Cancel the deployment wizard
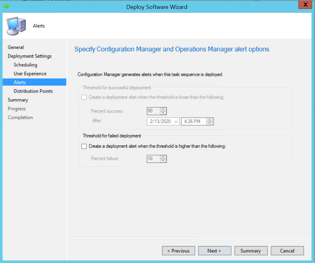 click(x=287, y=251)
